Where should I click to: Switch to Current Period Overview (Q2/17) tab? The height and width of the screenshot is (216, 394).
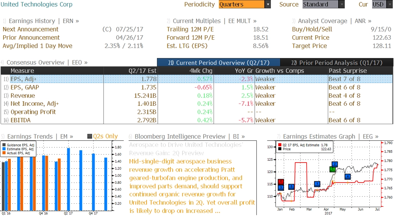pyautogui.click(x=219, y=63)
